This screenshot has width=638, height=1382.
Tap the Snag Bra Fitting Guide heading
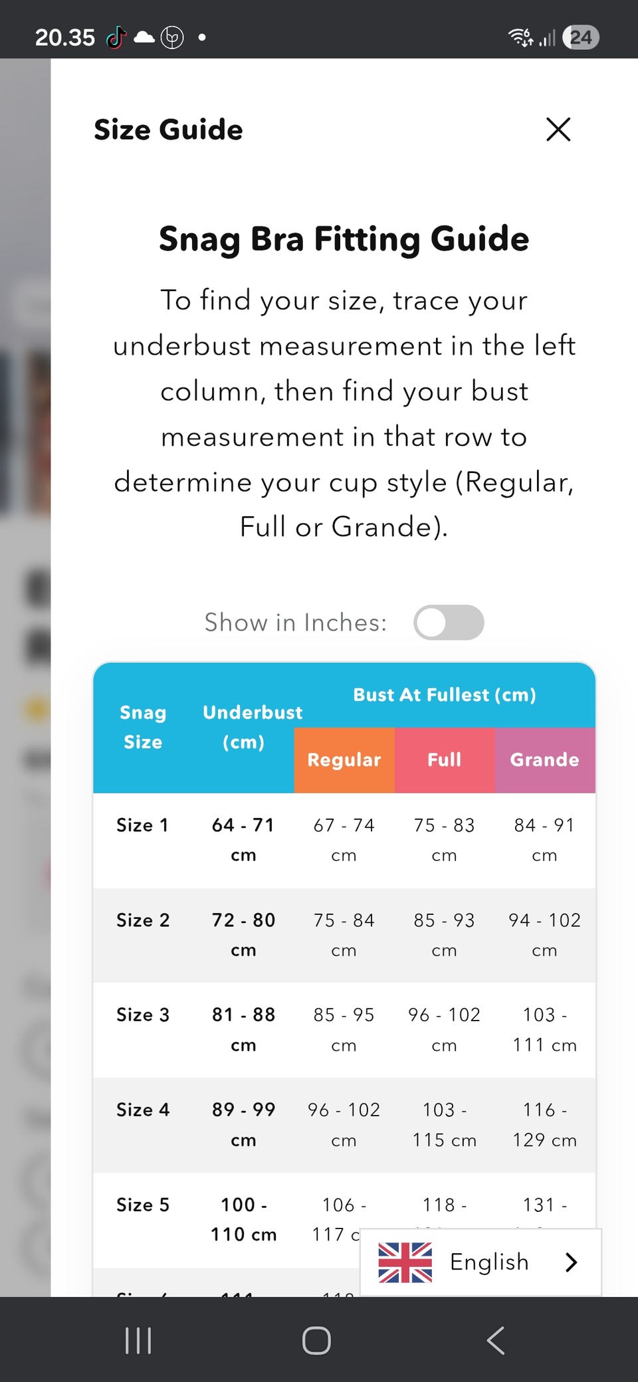[344, 239]
